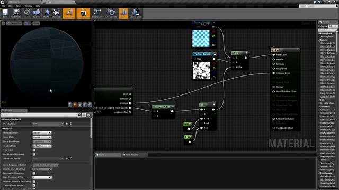Toggle Generate Spherical Particle Normals checkbox

[x=34, y=182]
